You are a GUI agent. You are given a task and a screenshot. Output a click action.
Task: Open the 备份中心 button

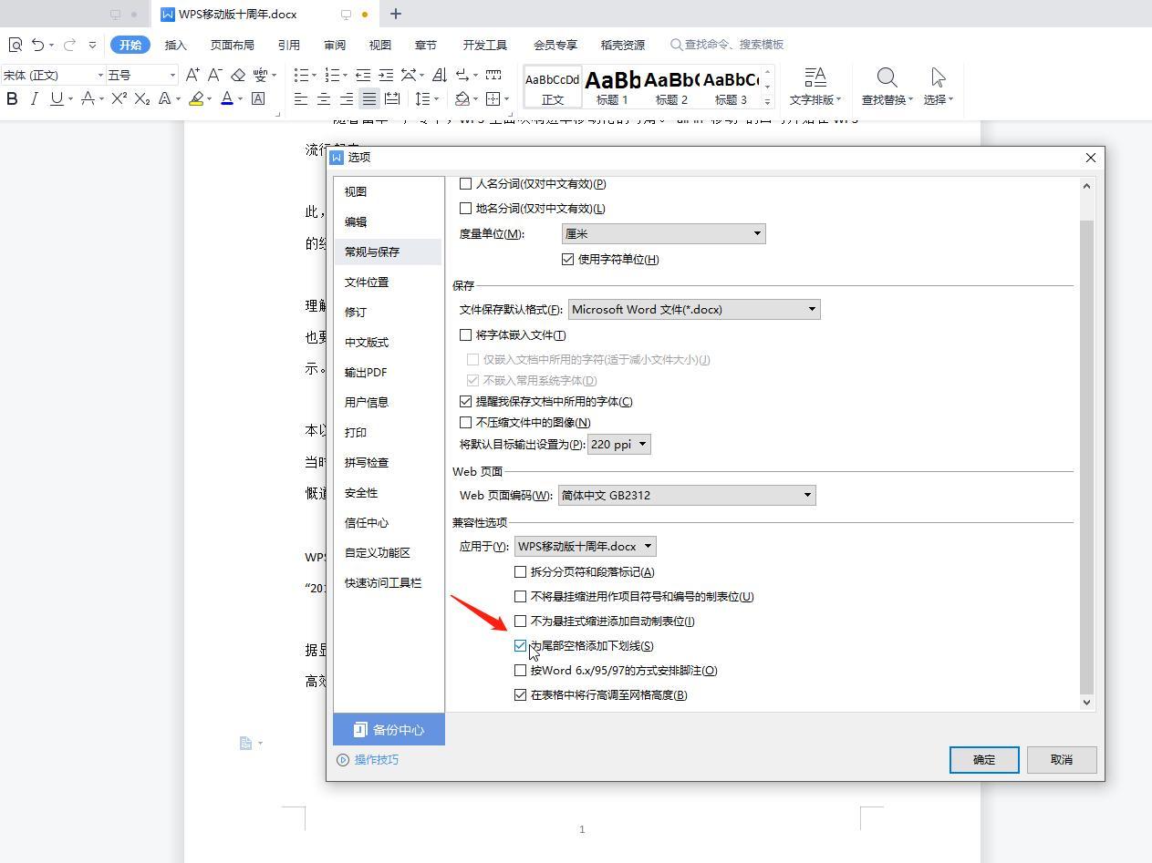click(x=389, y=729)
